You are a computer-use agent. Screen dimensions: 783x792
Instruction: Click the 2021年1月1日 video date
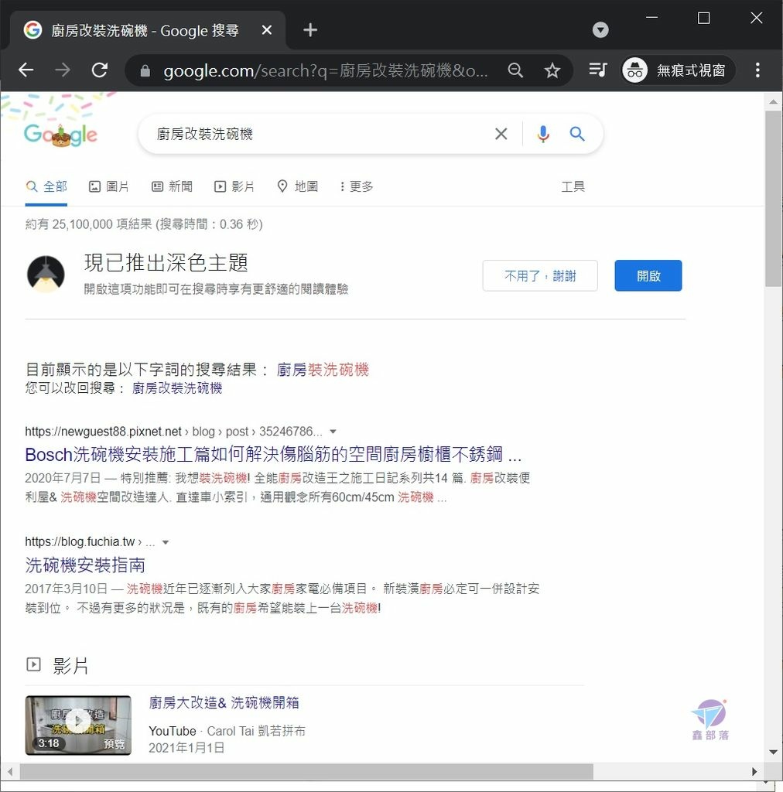point(186,748)
